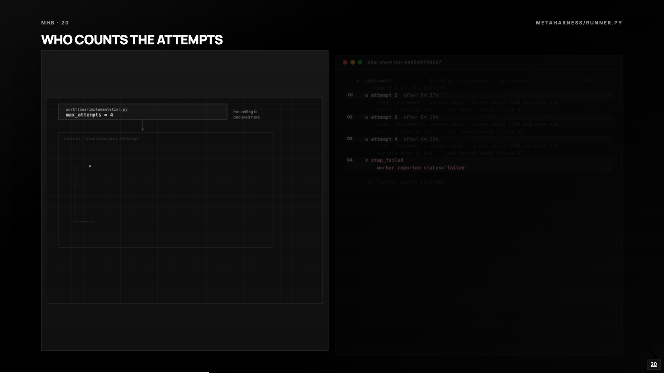Screen dimensions: 664x373
Task: Open the slide number 20 link
Action: pos(654,364)
